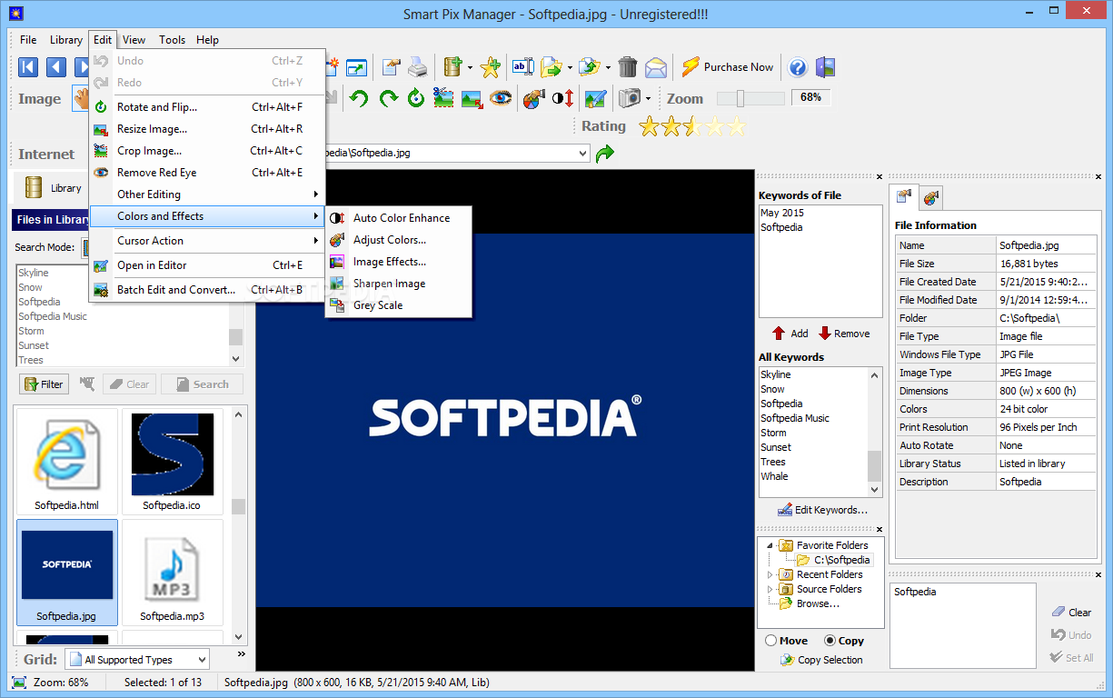Screen dimensions: 1113x698
Task: Click the contrast flip toolbar icon
Action: point(562,98)
